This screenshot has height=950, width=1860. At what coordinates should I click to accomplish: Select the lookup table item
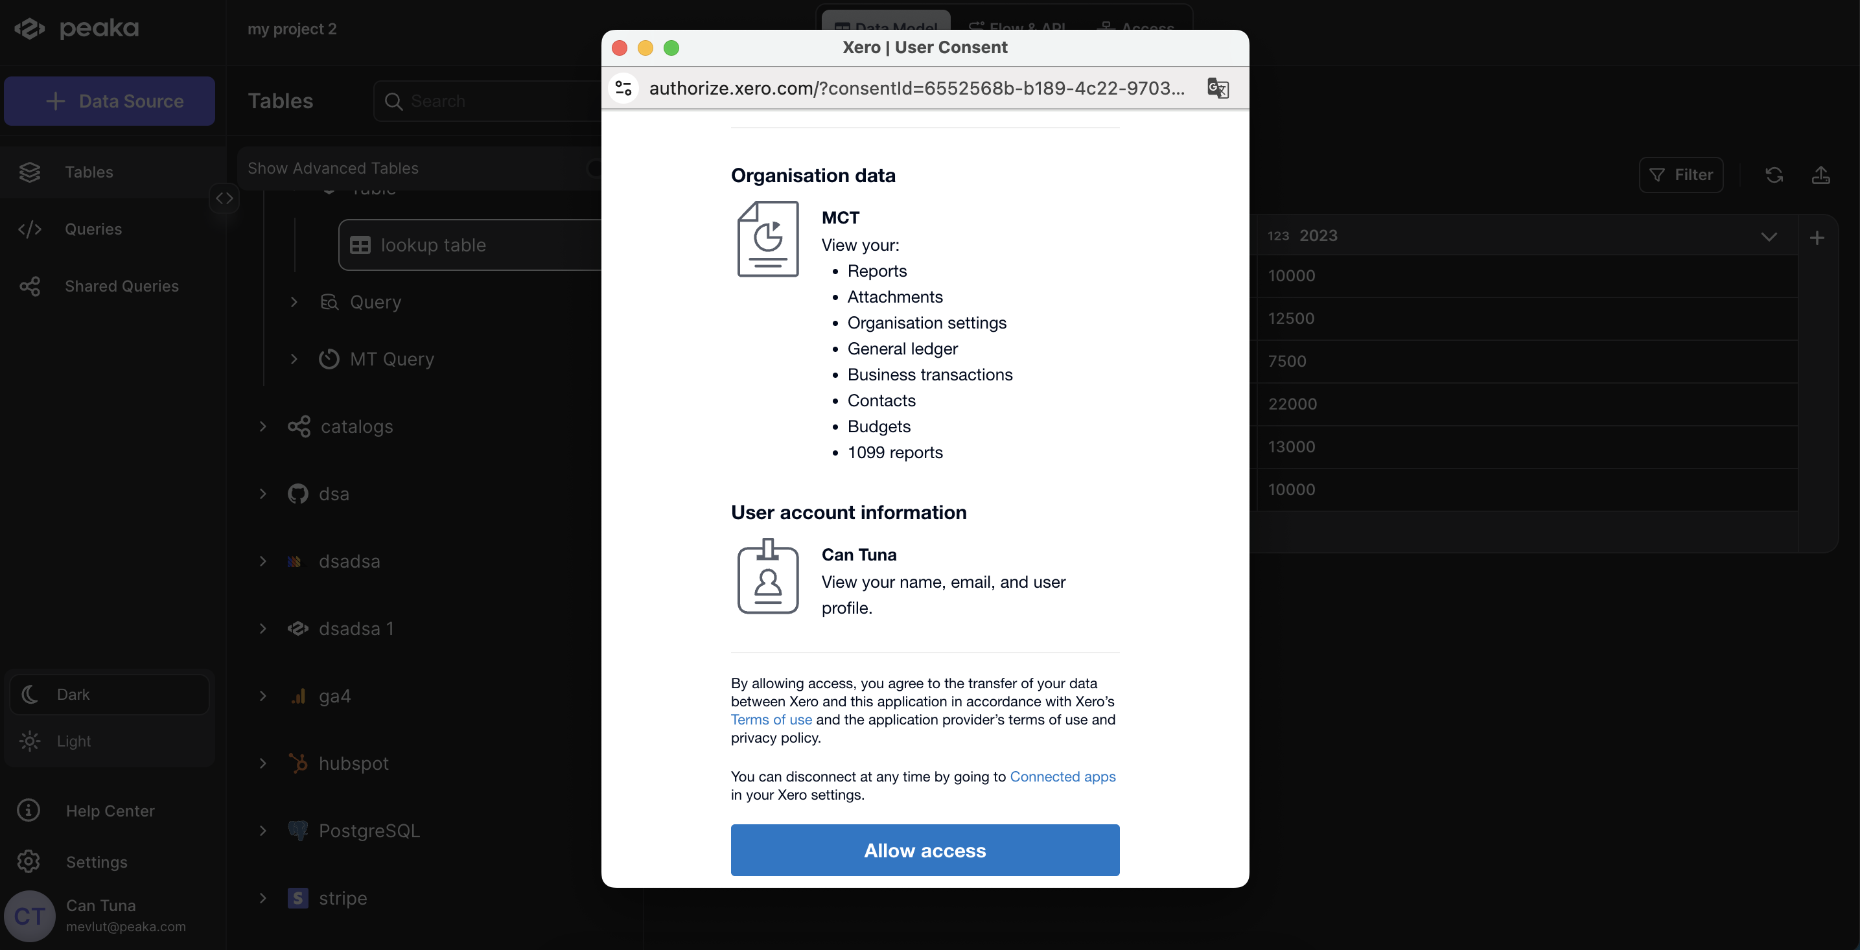pos(469,245)
